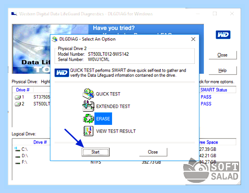Screen dimensions: 249x193
Task: Click the ERASE recycle icon
Action: (88, 118)
